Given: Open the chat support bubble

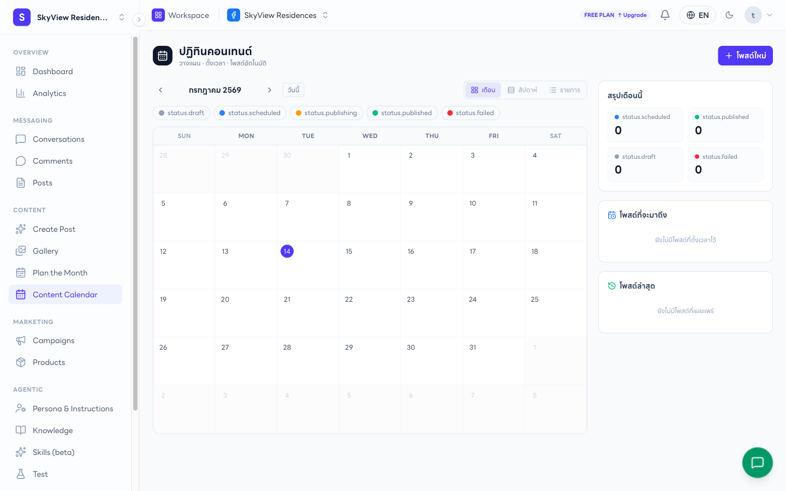Looking at the screenshot, I should click(758, 463).
